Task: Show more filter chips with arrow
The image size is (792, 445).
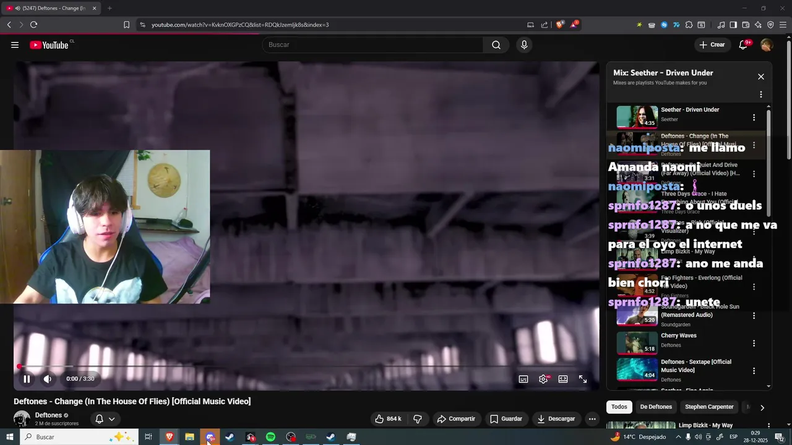Action: (762, 407)
